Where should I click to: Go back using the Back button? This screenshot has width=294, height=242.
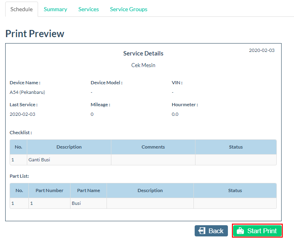211,231
